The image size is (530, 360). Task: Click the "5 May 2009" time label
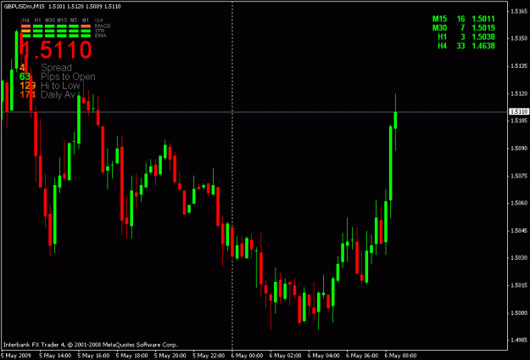click(x=14, y=356)
